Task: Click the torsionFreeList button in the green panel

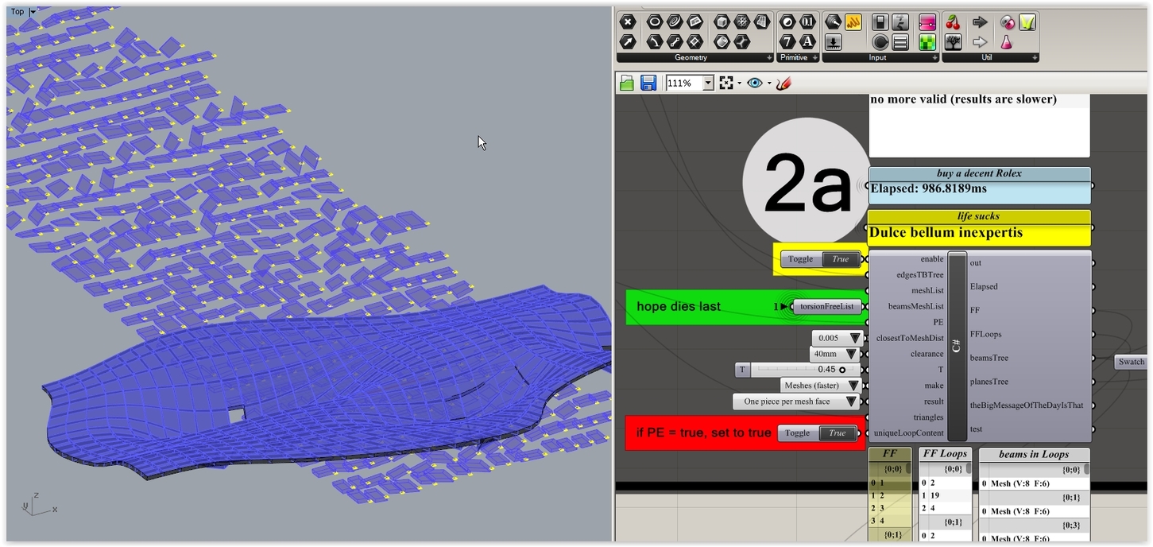Action: pos(826,306)
